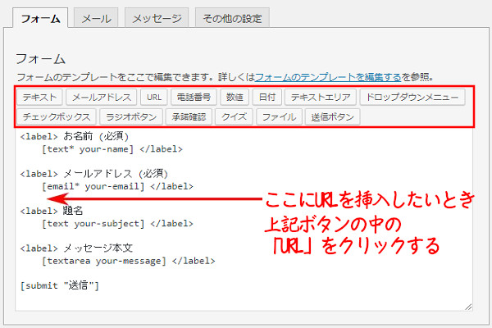Click the <label> メールアドレス (必須) line

pos(94,174)
